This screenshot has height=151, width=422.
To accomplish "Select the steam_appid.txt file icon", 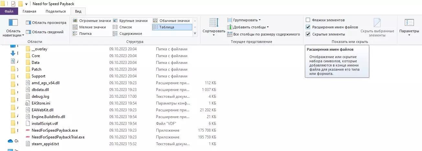I will pos(28,144).
